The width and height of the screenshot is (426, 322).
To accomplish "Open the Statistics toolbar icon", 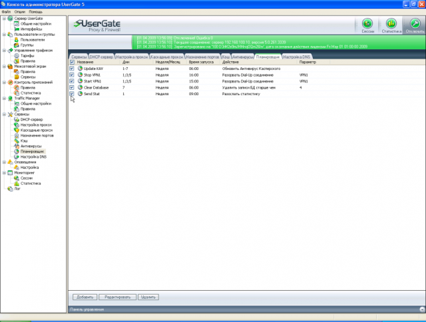I will 391,24.
